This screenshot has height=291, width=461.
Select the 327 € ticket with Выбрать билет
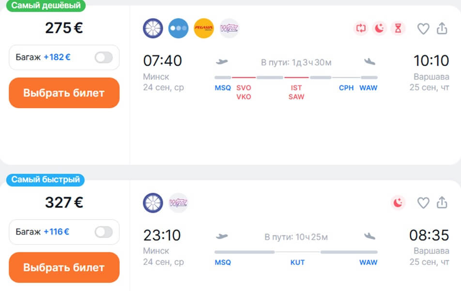click(x=64, y=267)
